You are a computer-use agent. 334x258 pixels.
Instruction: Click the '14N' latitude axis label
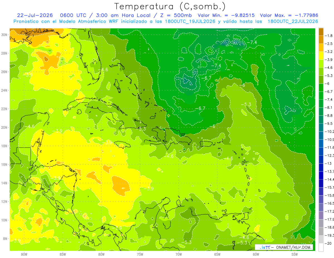coord(4,183)
